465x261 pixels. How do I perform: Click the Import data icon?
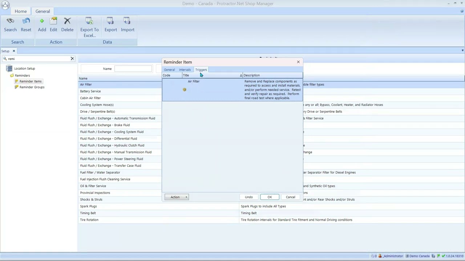[x=128, y=21]
